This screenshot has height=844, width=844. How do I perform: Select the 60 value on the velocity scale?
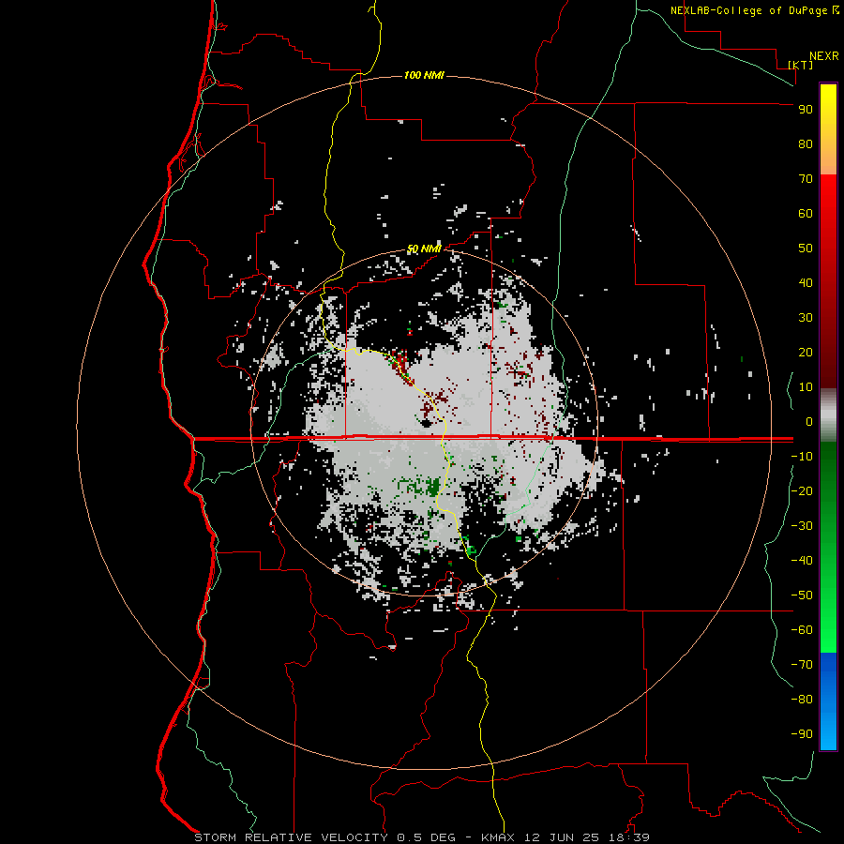[x=806, y=214]
